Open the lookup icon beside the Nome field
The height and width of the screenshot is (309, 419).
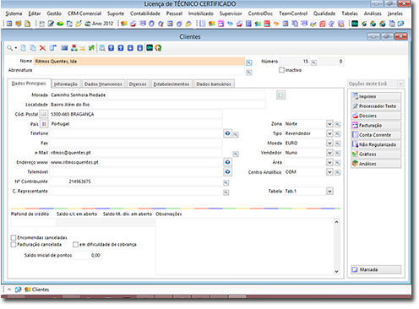(249, 62)
